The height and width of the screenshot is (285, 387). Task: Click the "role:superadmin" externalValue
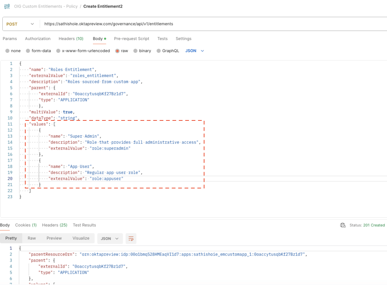pyautogui.click(x=110, y=148)
